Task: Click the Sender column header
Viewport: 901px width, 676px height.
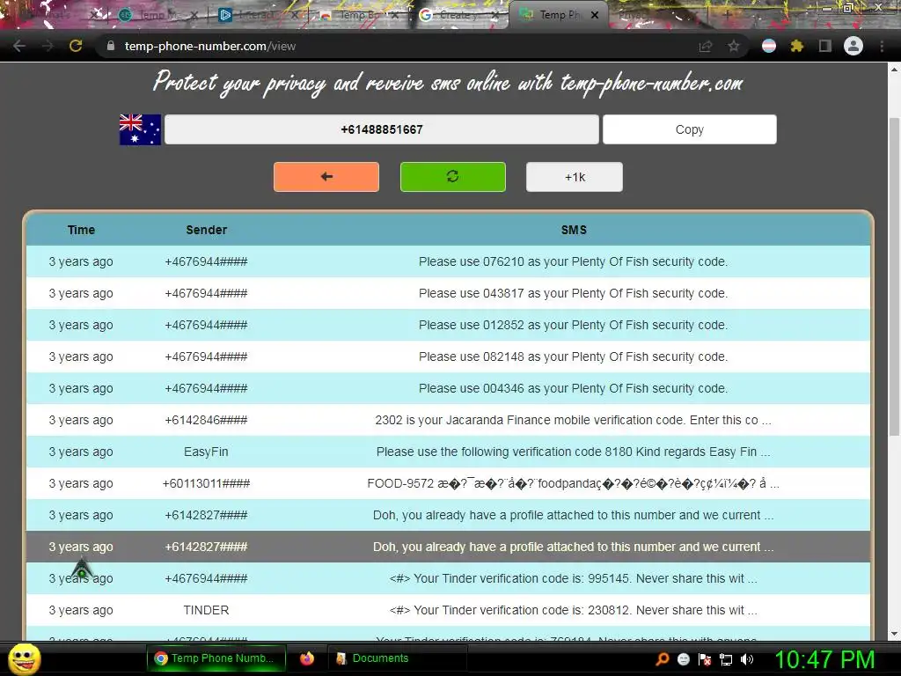Action: pyautogui.click(x=206, y=230)
